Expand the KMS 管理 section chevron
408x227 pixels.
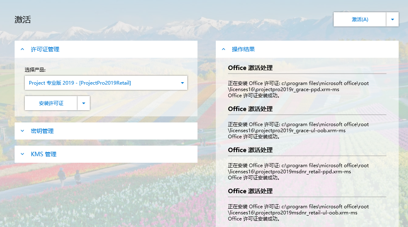click(22, 154)
